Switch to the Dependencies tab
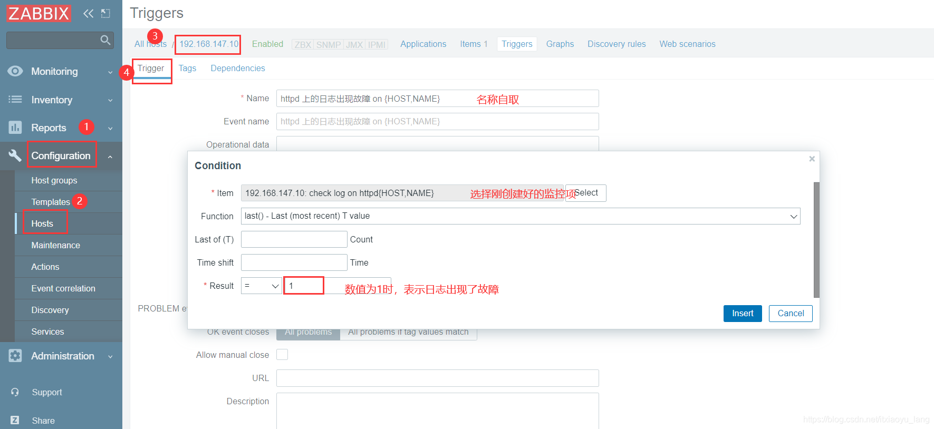 238,69
